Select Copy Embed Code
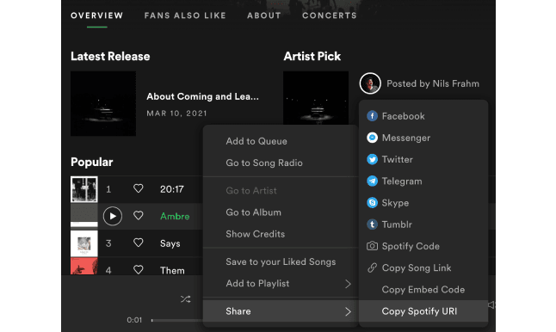The width and height of the screenshot is (556, 332). (423, 290)
